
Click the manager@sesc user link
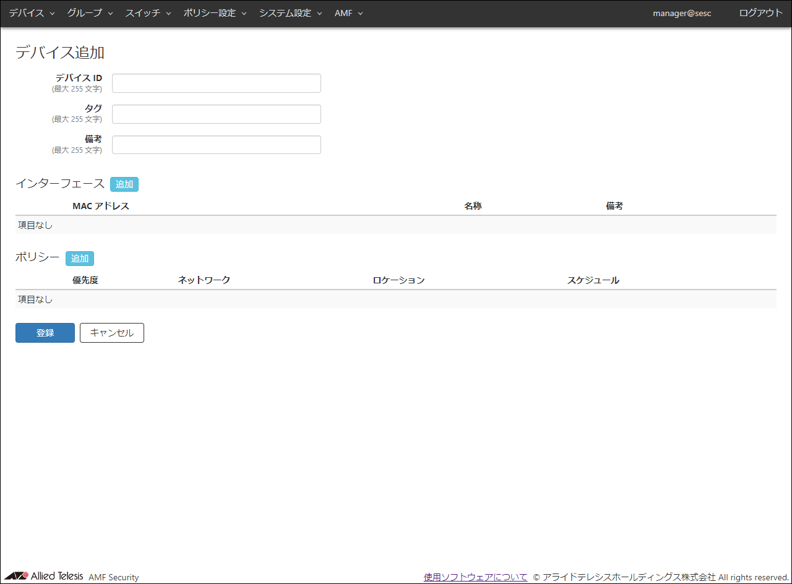(x=682, y=13)
